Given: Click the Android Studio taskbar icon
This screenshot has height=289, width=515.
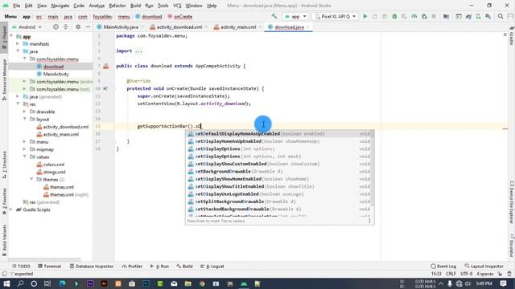Looking at the screenshot, I should (244, 283).
